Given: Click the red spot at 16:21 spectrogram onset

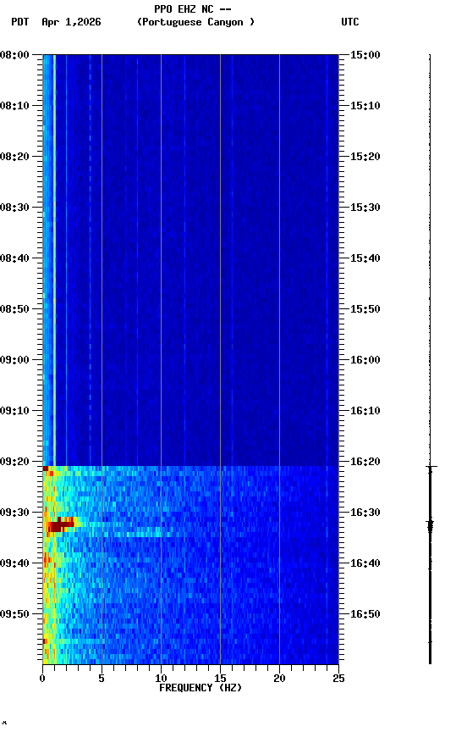Looking at the screenshot, I should [45, 469].
